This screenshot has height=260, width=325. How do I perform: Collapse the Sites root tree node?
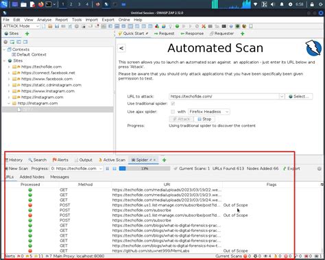5,60
